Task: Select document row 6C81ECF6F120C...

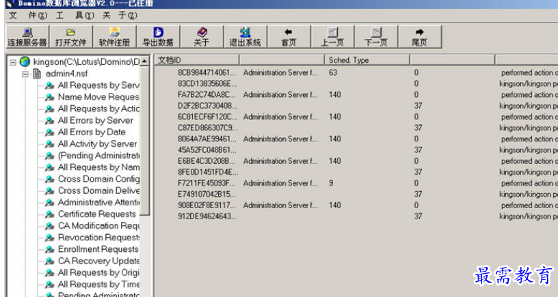Action: pos(356,117)
